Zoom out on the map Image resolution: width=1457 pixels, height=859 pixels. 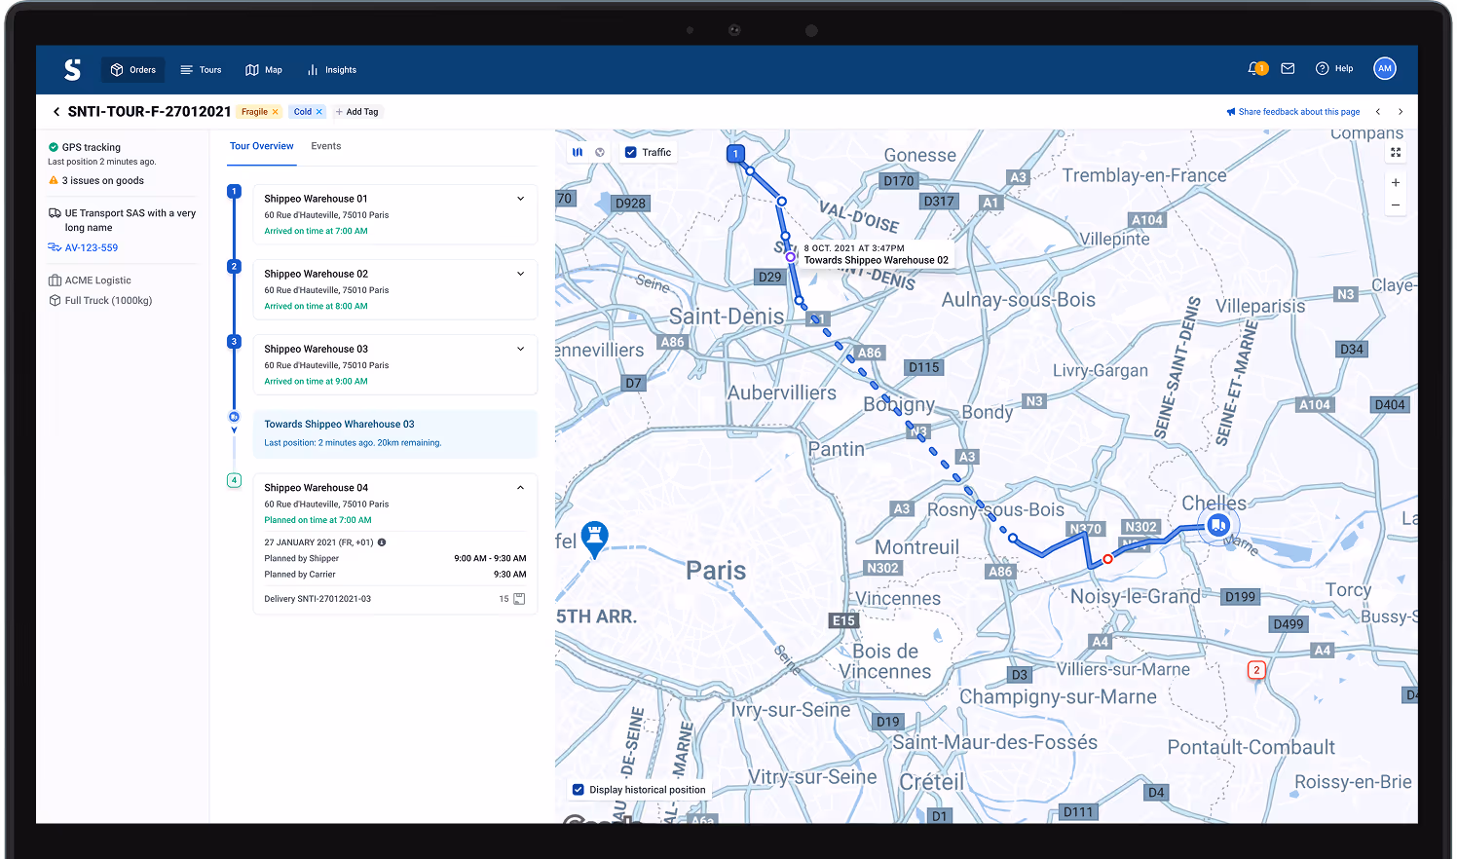point(1396,205)
